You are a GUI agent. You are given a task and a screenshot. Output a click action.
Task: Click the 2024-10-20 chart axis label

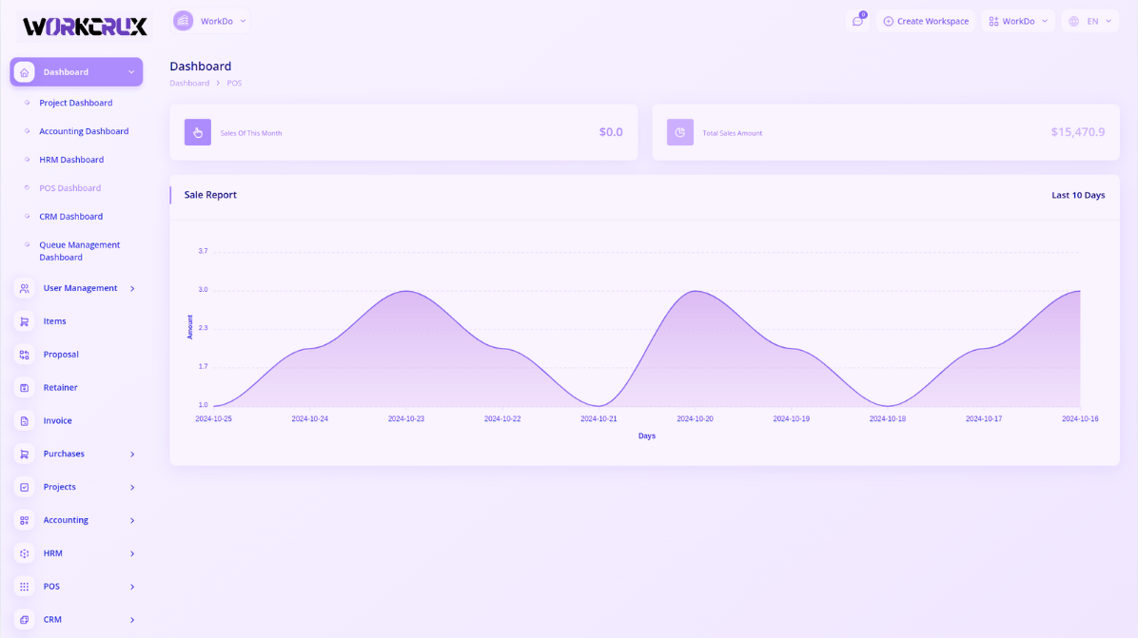[x=695, y=419]
